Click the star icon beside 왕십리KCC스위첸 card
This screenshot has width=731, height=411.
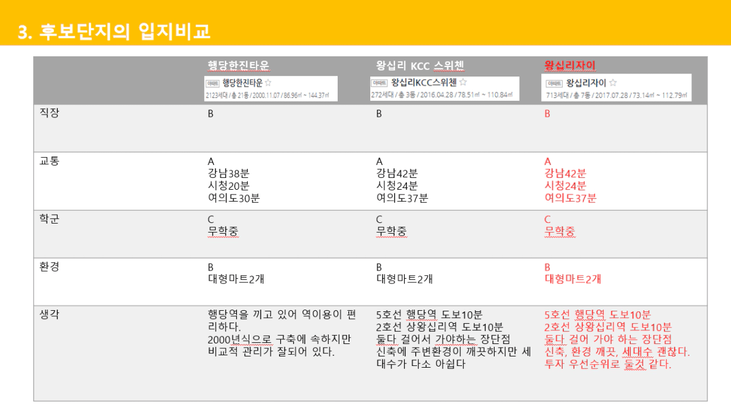point(463,82)
